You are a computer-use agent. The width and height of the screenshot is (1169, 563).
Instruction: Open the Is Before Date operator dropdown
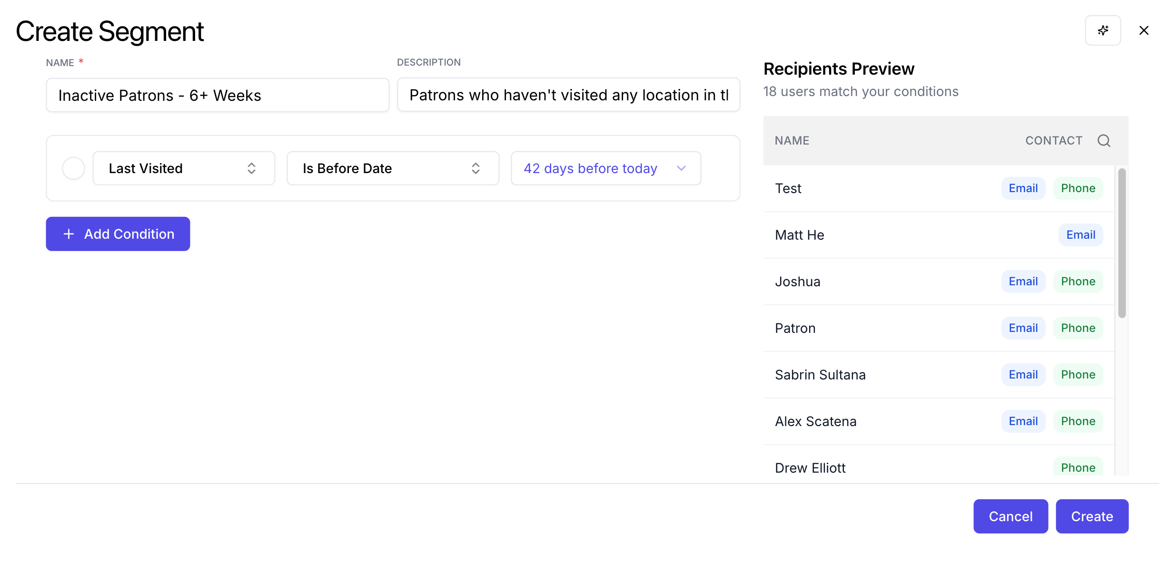tap(393, 168)
